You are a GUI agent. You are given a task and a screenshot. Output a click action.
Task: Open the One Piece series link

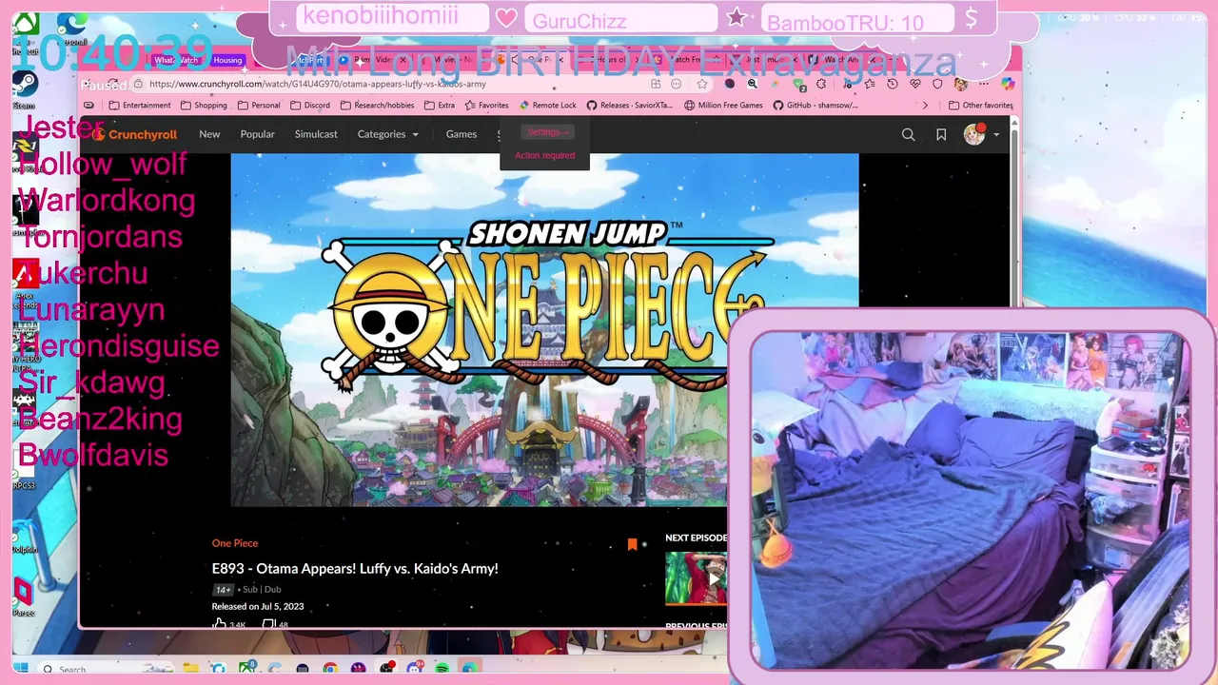click(x=235, y=543)
